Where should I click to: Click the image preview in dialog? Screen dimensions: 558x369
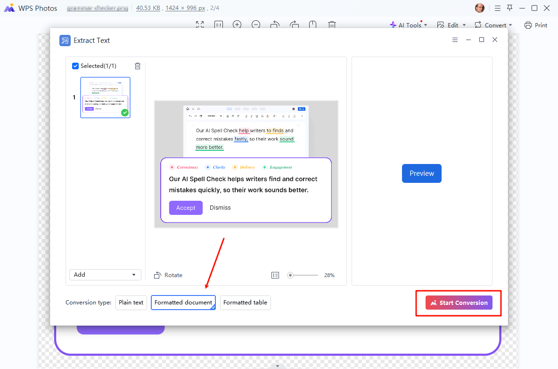pyautogui.click(x=246, y=164)
